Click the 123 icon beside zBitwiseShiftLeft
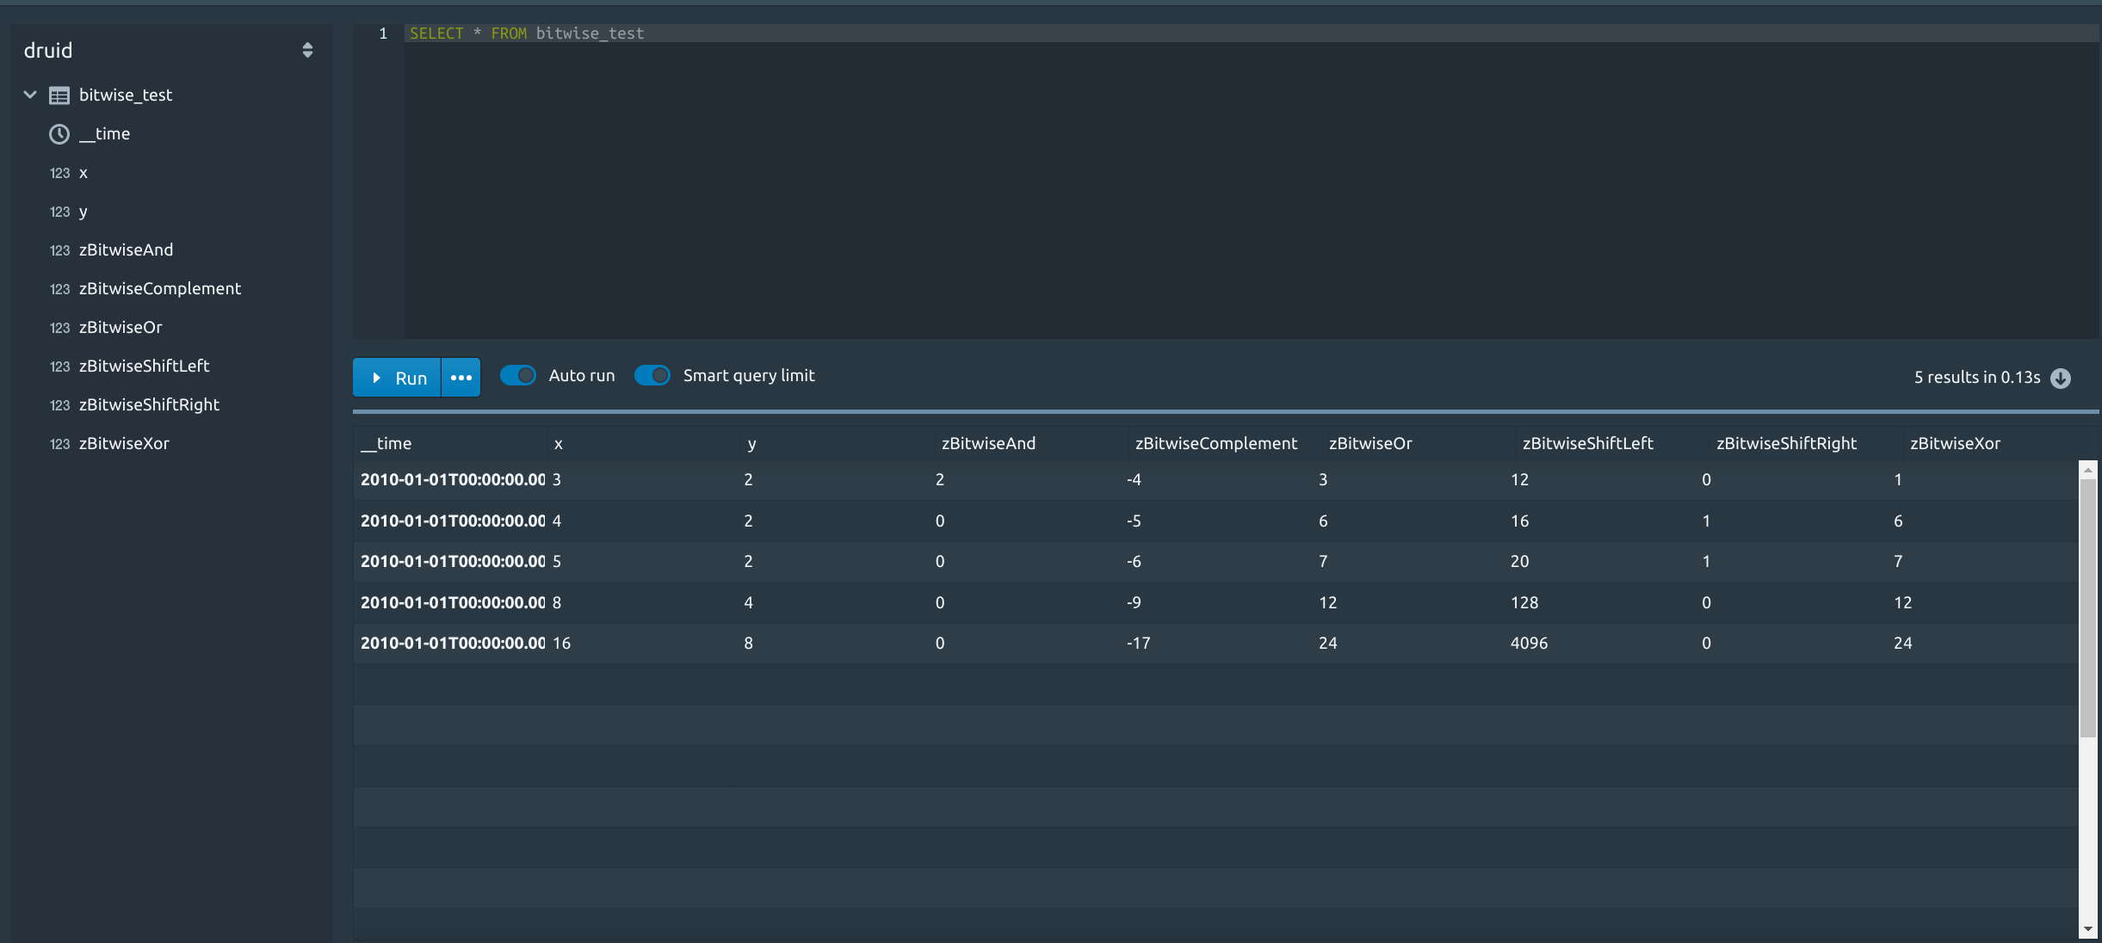The height and width of the screenshot is (943, 2102). pyautogui.click(x=59, y=367)
